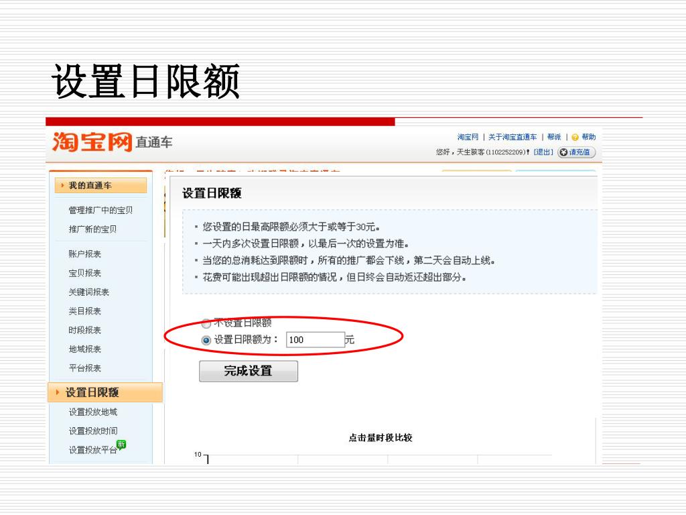686x515 pixels.
Task: Open the 平台报表 report
Action: (x=84, y=368)
